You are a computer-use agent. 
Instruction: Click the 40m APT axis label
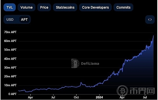tap(10, 59)
